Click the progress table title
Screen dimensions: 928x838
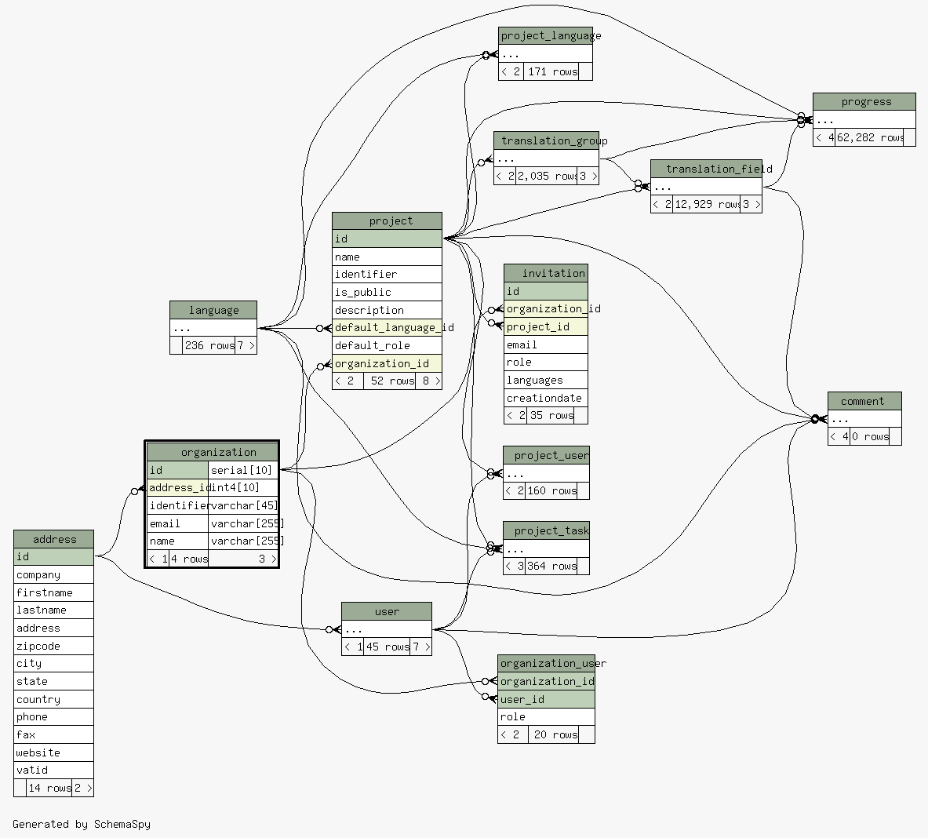pyautogui.click(x=864, y=102)
